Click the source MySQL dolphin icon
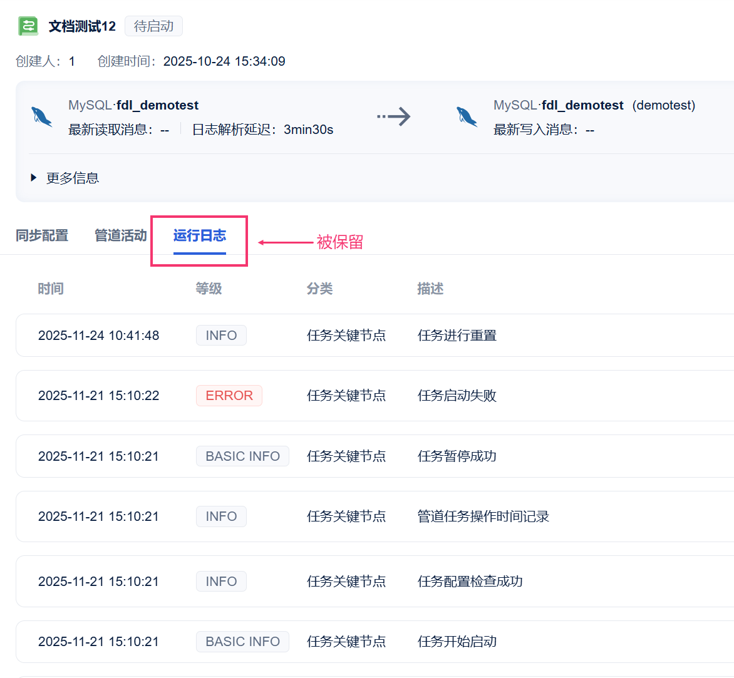Viewport: 734px width, 678px height. pos(42,116)
